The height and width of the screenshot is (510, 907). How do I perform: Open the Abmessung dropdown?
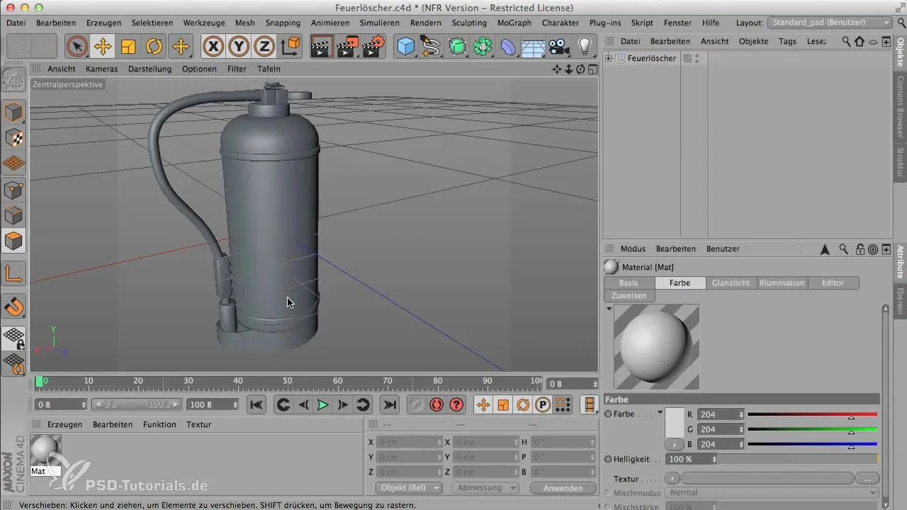coord(485,488)
